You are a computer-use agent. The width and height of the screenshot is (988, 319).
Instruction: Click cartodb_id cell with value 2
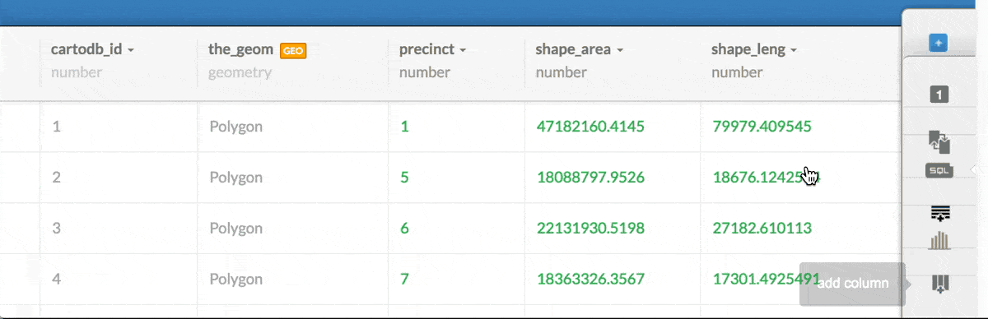56,178
